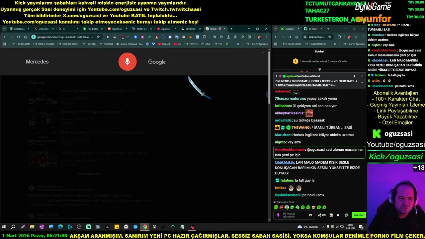
Task: Open a new tab in Kick window
Action: (x=328, y=29)
